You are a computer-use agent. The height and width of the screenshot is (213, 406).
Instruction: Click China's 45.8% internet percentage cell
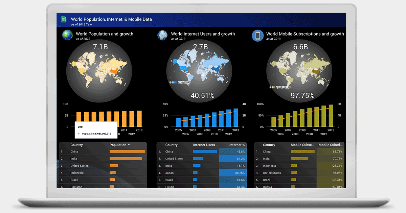click(x=233, y=152)
